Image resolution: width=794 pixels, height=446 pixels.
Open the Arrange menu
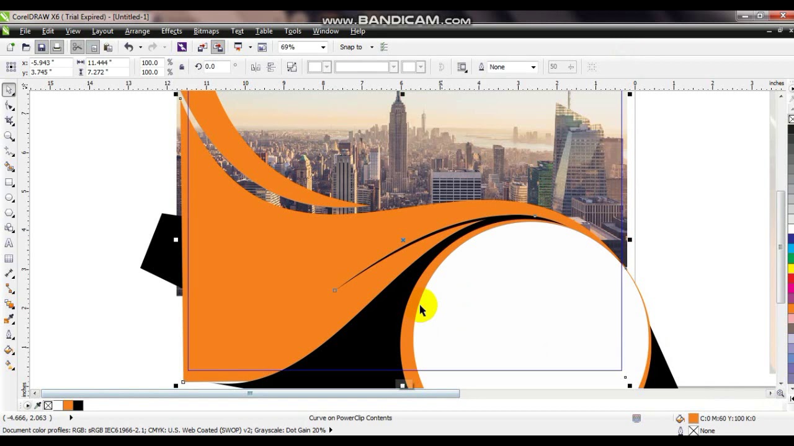pyautogui.click(x=137, y=31)
